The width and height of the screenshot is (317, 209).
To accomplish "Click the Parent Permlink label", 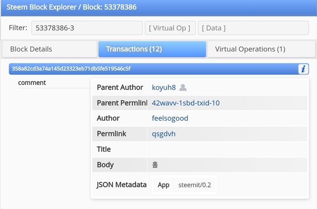I will (122, 103).
